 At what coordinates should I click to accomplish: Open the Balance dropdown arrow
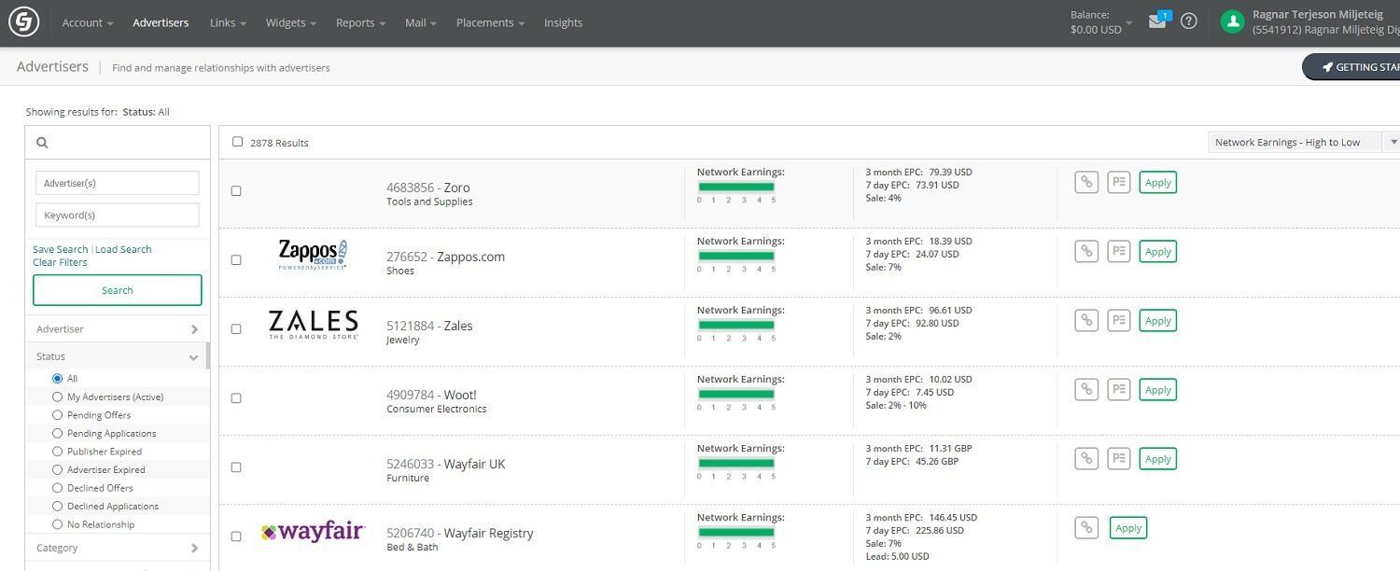tap(1129, 22)
